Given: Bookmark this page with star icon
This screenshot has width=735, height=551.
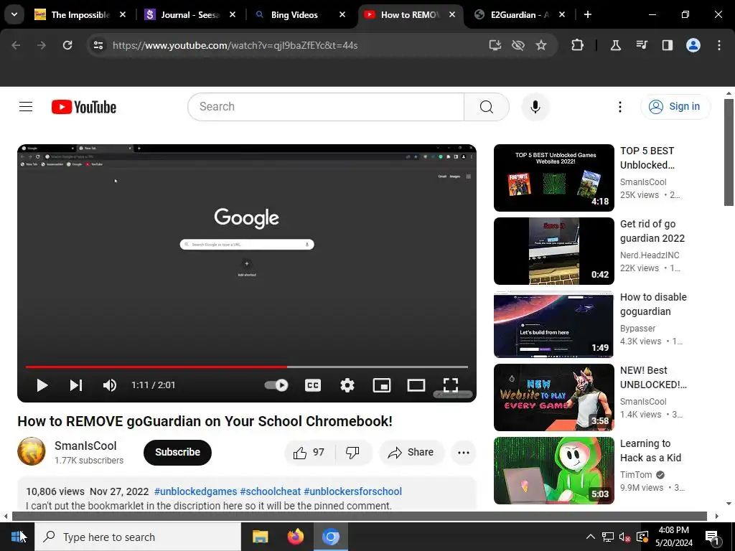Looking at the screenshot, I should click(541, 45).
